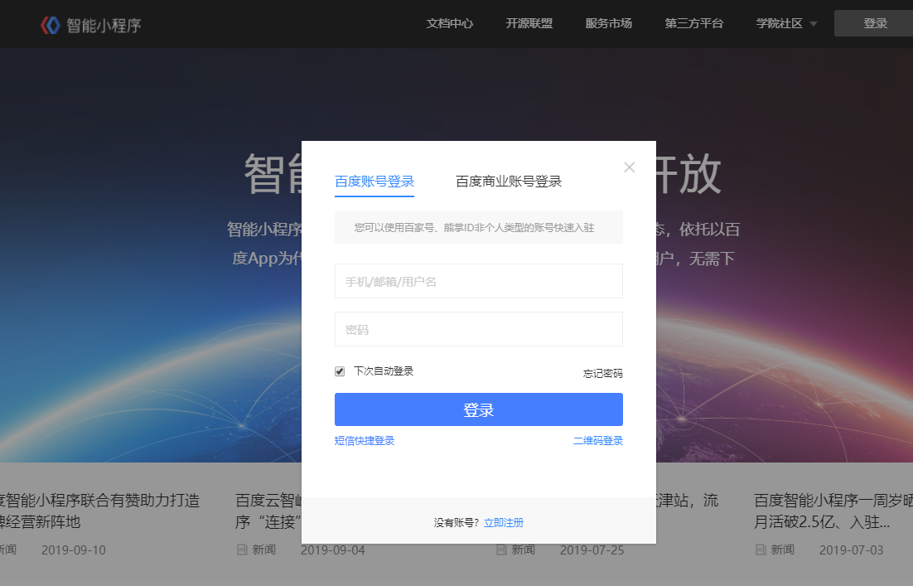Choose 短信快捷登录 link
Screen dimensions: 913x586
(x=365, y=441)
